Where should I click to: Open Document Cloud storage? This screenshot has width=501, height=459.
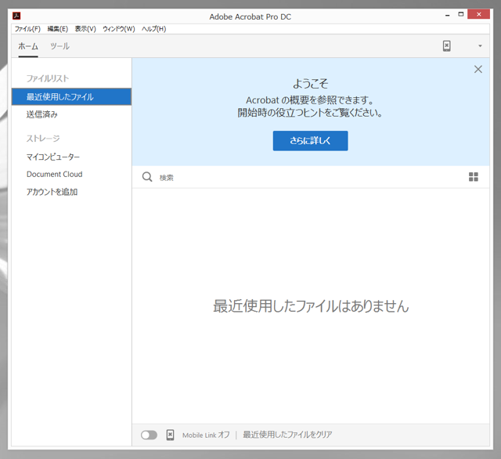[x=55, y=174]
